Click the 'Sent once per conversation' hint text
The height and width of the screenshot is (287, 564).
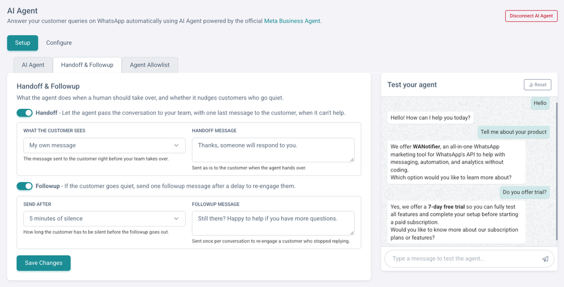271,241
